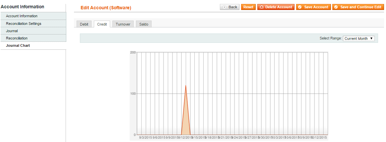The image size is (386, 142).
Task: Select Journal Chart in the sidebar
Action: 18,45
